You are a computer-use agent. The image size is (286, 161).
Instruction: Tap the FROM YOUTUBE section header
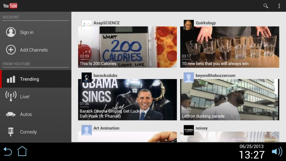pyautogui.click(x=16, y=64)
